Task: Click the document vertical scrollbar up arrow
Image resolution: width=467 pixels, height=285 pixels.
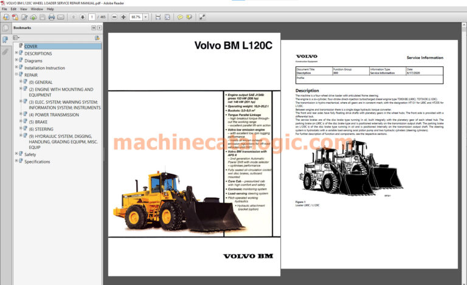Action: (464, 26)
